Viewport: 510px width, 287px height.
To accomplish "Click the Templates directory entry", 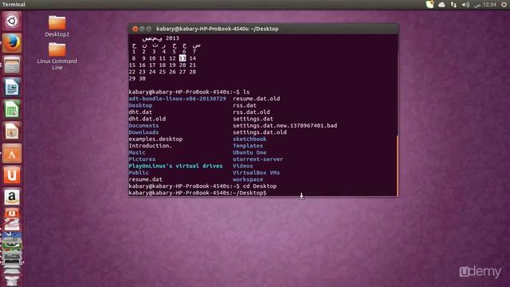I will (248, 146).
